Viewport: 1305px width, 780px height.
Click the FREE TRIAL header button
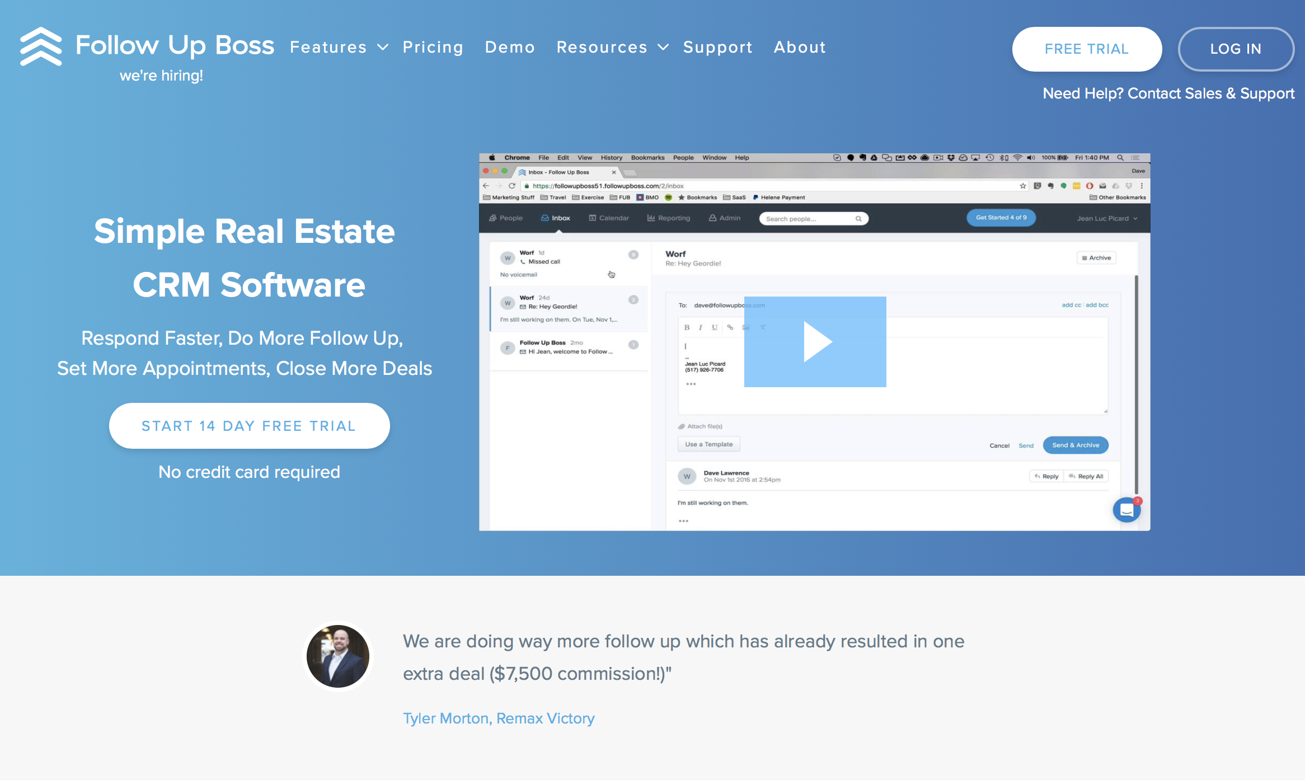1087,49
